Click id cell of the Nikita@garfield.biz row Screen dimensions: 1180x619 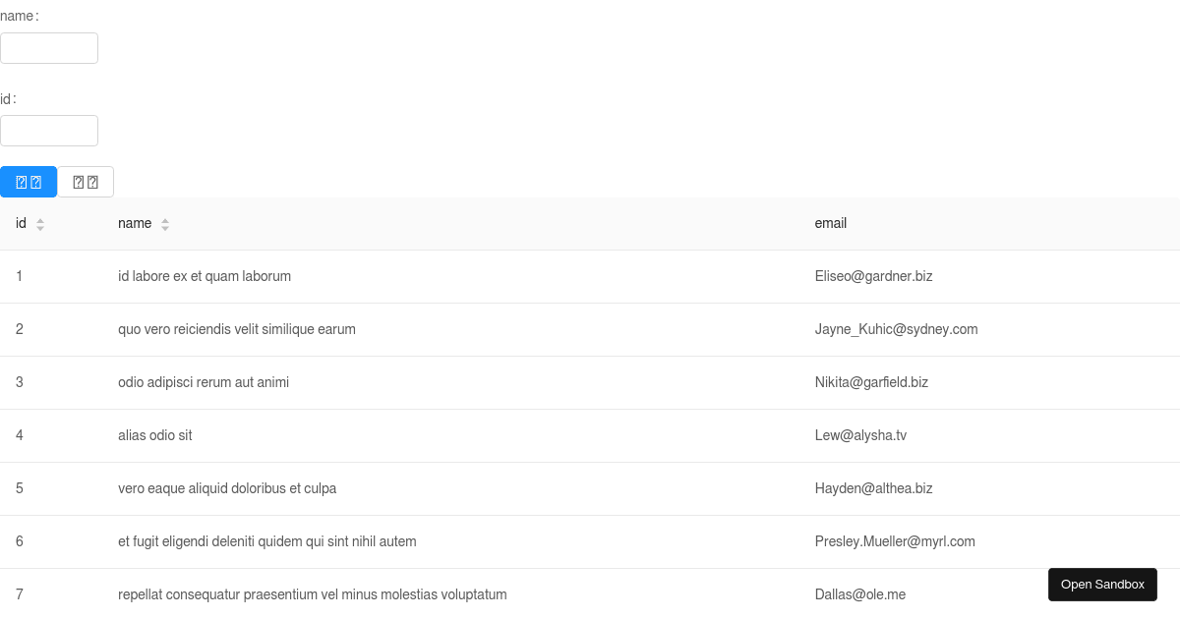pos(51,382)
